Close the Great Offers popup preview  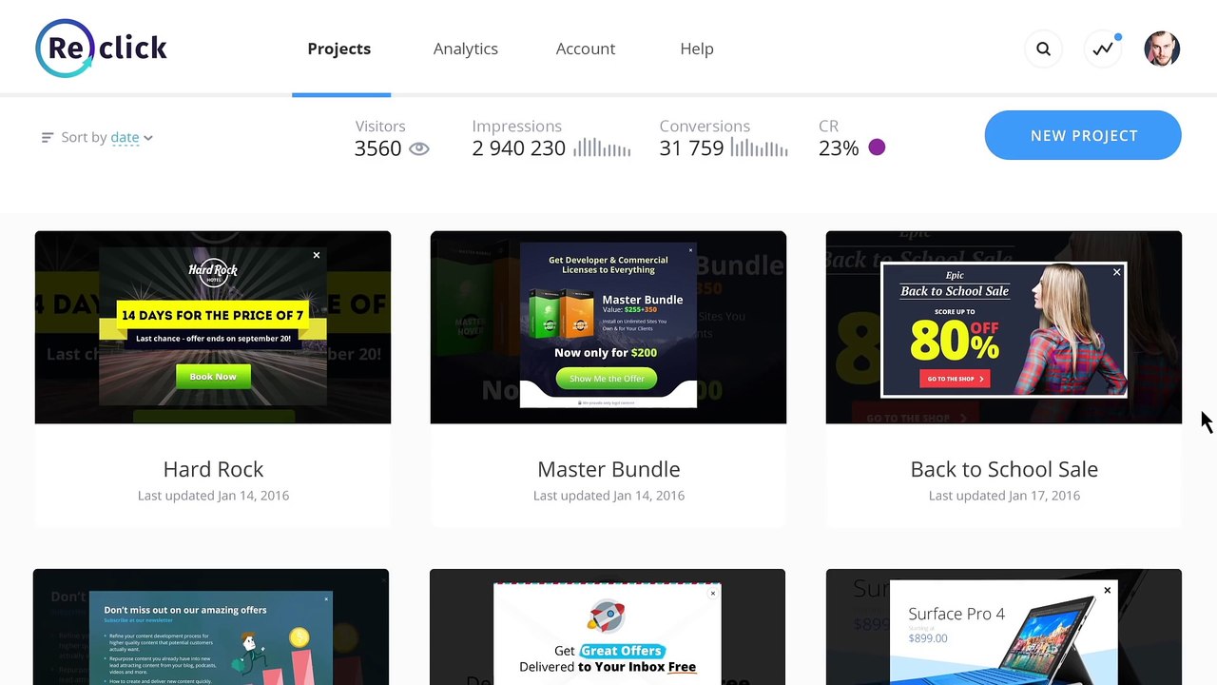pos(713,594)
